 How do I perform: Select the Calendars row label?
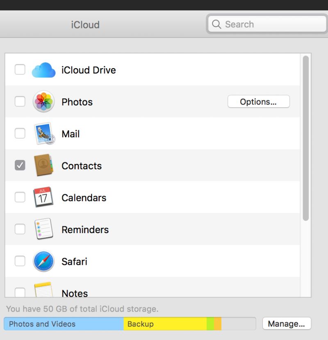(84, 198)
